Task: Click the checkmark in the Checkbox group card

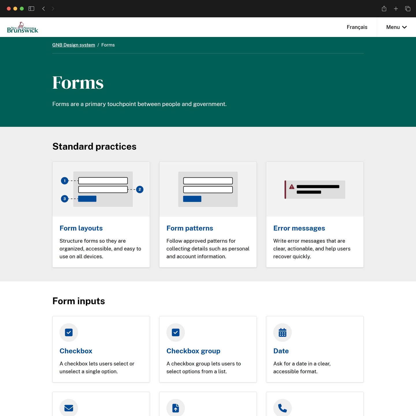Action: (175, 333)
